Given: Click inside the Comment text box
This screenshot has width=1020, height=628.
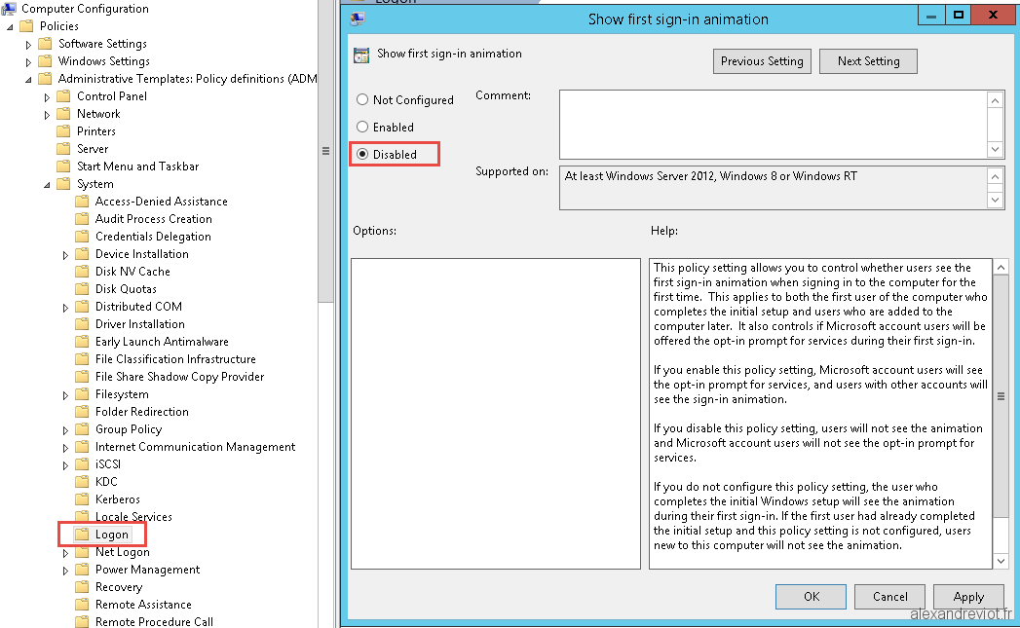Looking at the screenshot, I should click(770, 122).
